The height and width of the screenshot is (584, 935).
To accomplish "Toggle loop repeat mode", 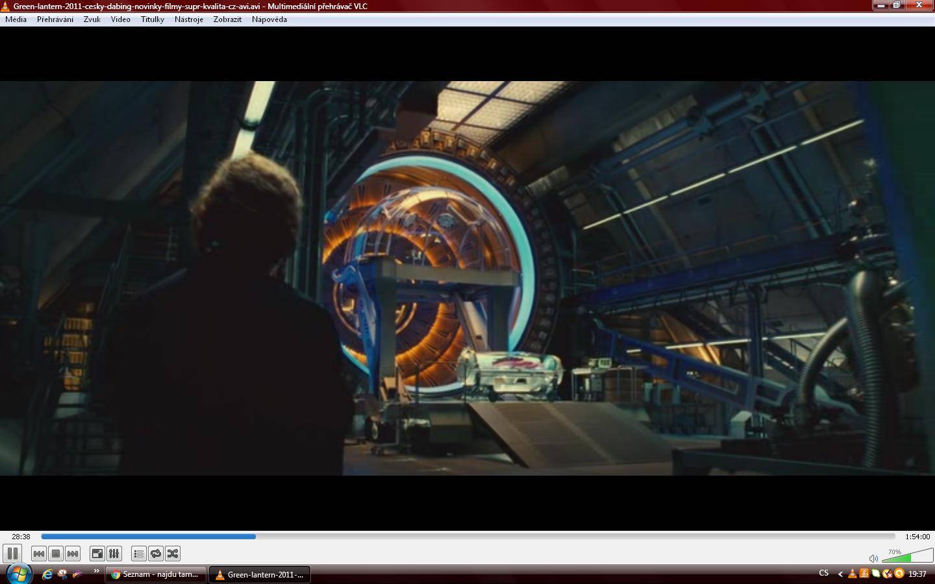I will [x=156, y=554].
